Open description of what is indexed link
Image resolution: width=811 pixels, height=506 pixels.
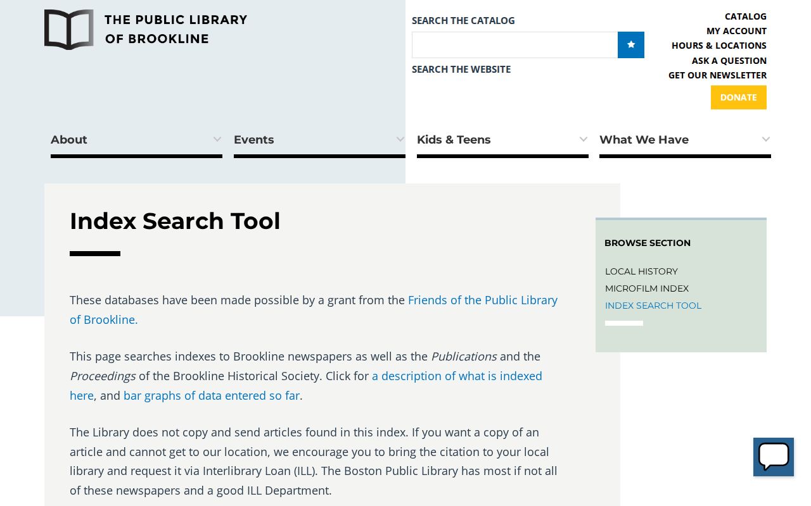click(306, 386)
